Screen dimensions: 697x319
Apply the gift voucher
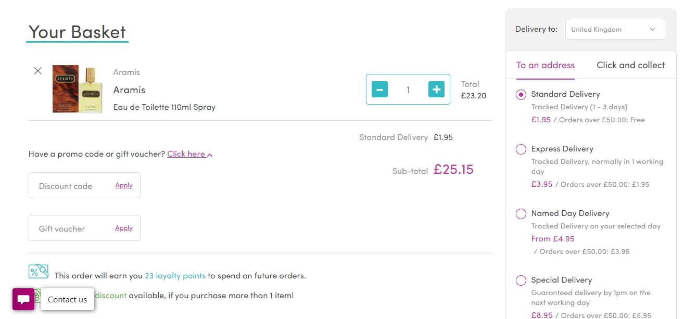(124, 228)
